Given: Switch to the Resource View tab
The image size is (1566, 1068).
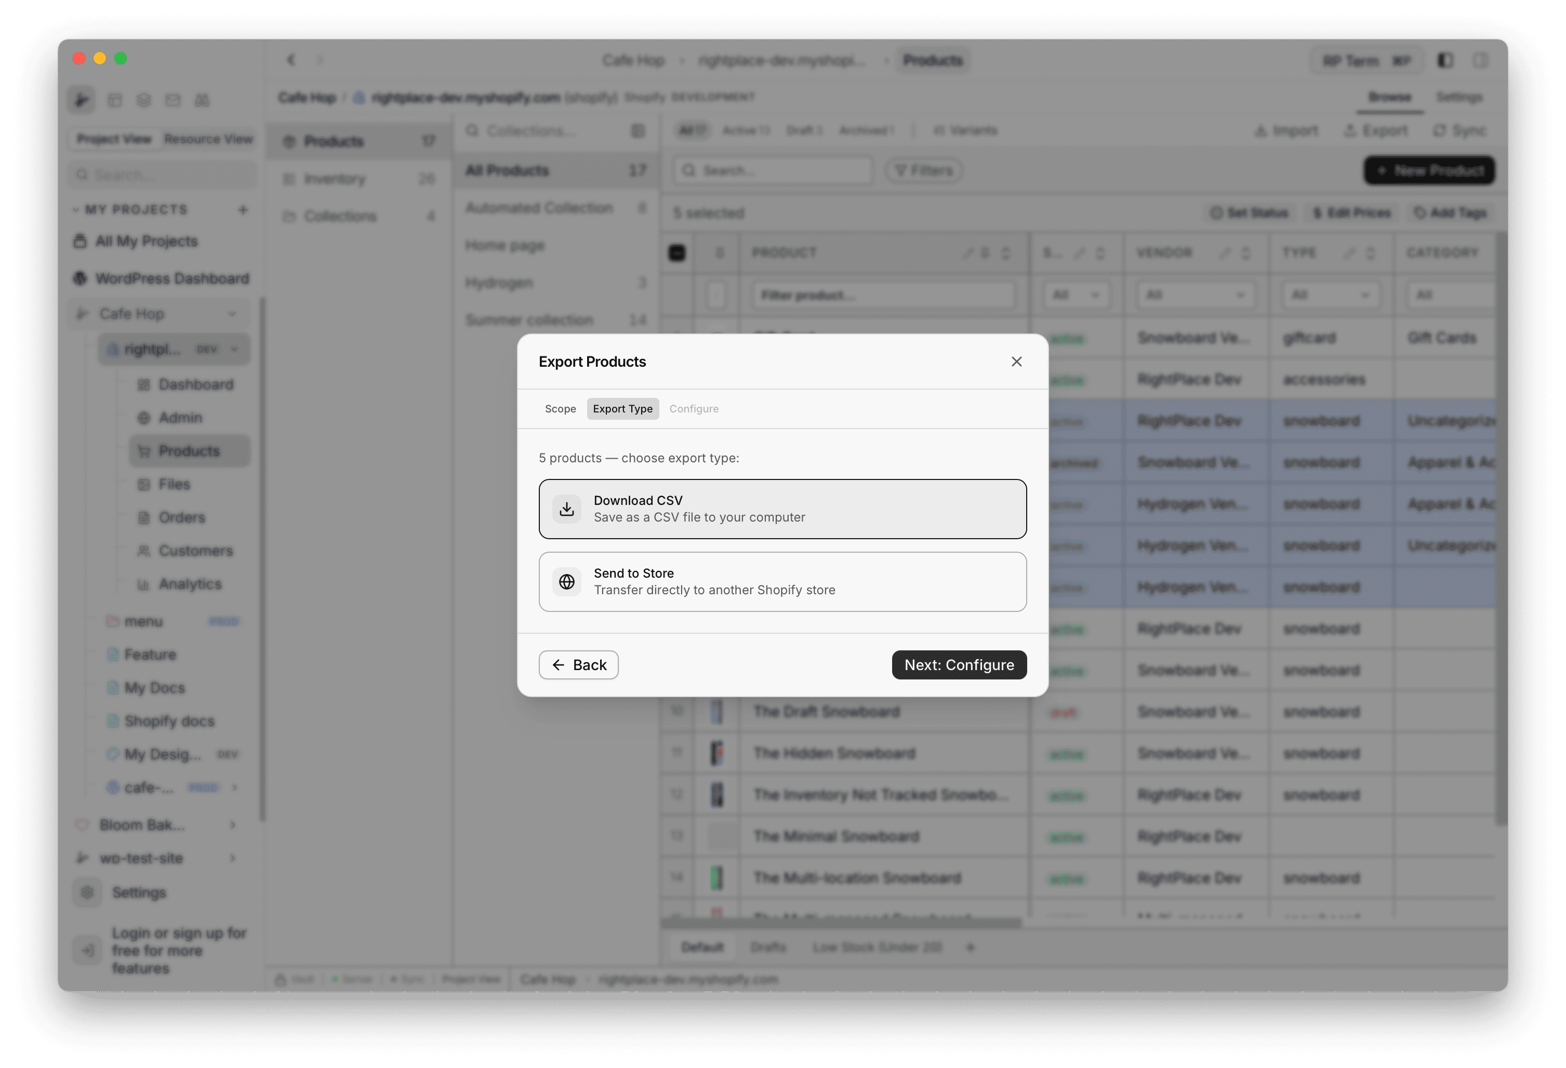Looking at the screenshot, I should click(209, 139).
